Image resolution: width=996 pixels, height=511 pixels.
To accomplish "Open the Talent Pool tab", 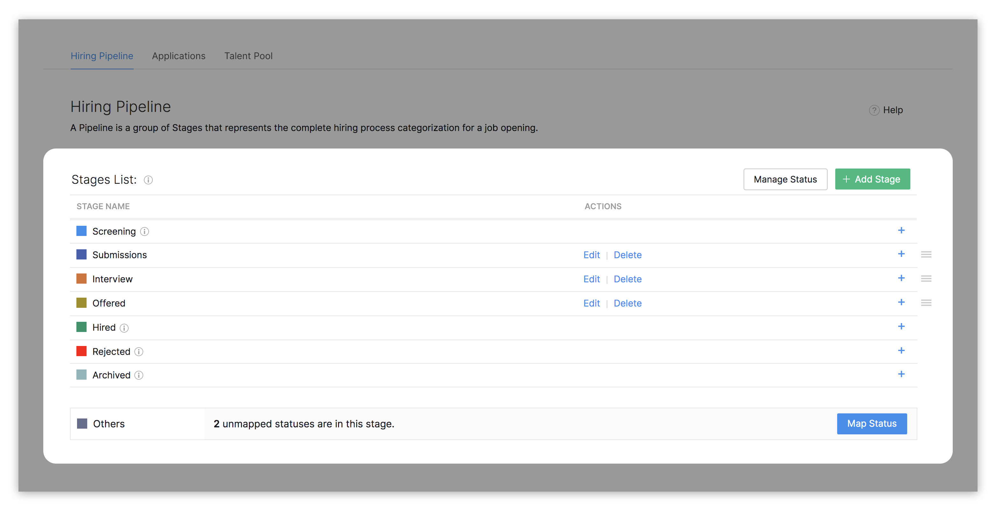I will point(248,56).
